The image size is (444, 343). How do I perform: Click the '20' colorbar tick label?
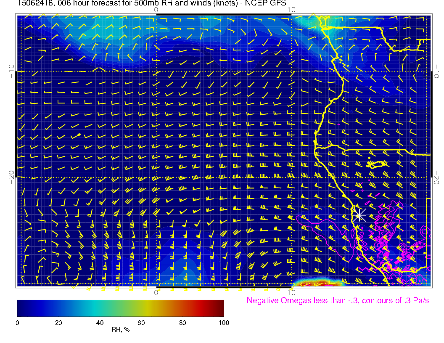coord(58,323)
